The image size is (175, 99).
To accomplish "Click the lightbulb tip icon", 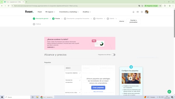I will [x=131, y=67].
